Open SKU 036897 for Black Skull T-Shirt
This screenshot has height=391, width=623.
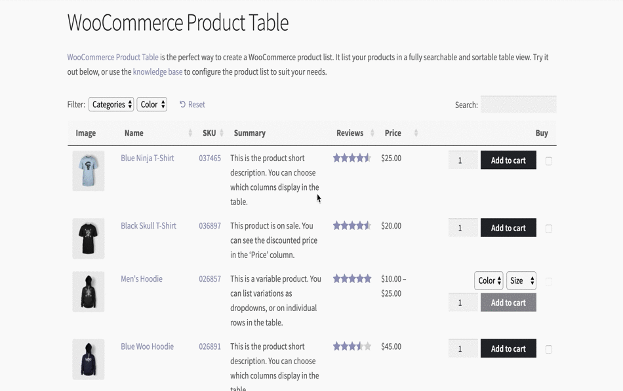click(x=210, y=225)
